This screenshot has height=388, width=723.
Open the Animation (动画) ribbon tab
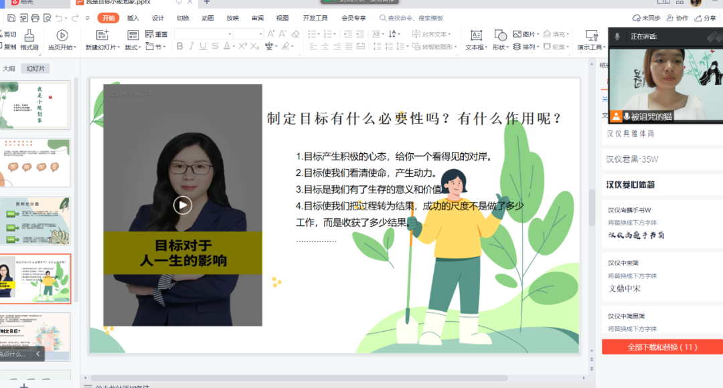tap(208, 18)
